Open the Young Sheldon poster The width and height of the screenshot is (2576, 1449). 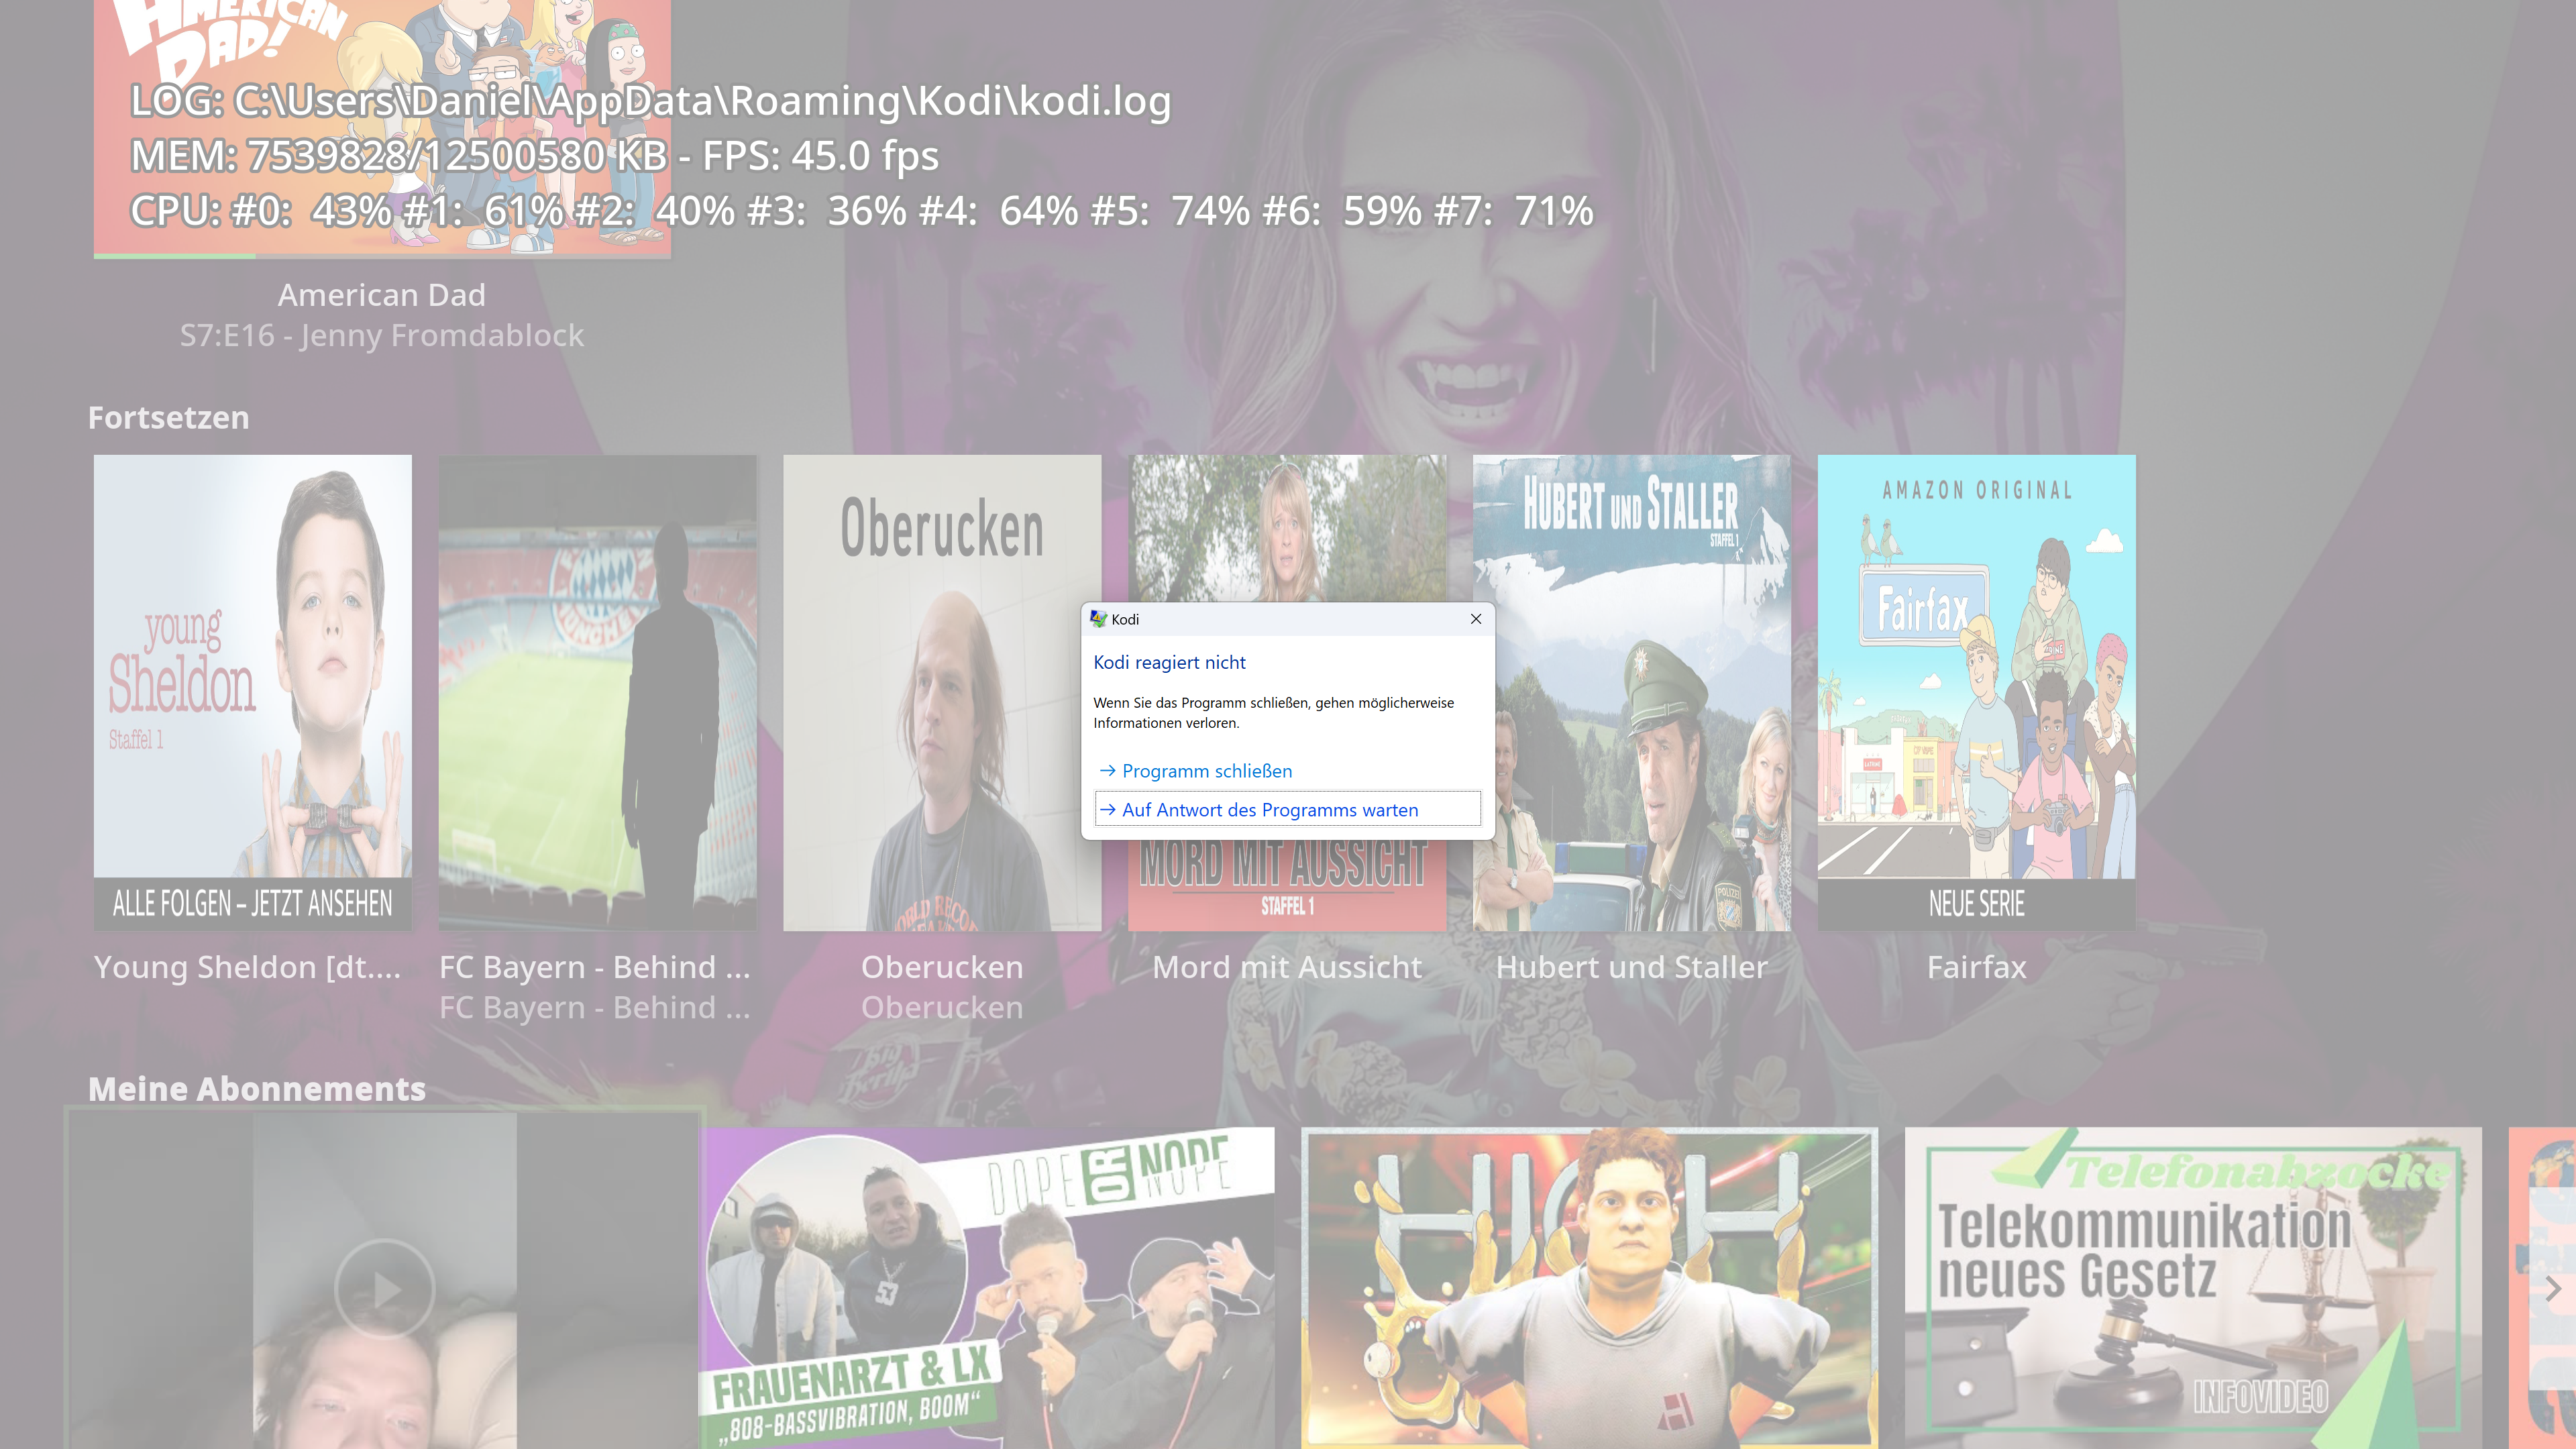[x=253, y=693]
